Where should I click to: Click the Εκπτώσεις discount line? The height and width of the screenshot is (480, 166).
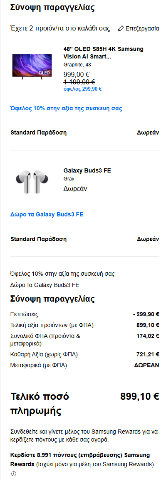click(85, 315)
